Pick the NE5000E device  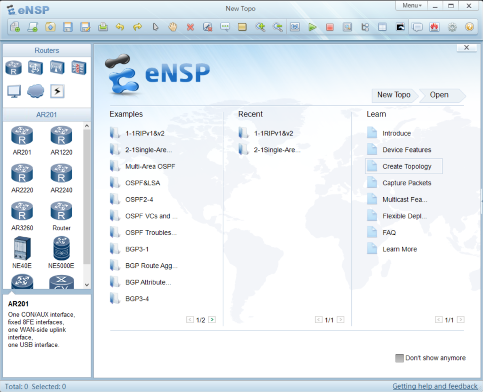pos(61,253)
